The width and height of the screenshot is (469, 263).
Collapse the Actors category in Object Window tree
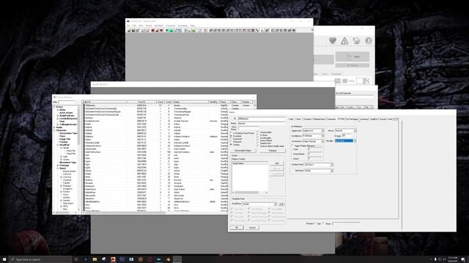[55, 107]
